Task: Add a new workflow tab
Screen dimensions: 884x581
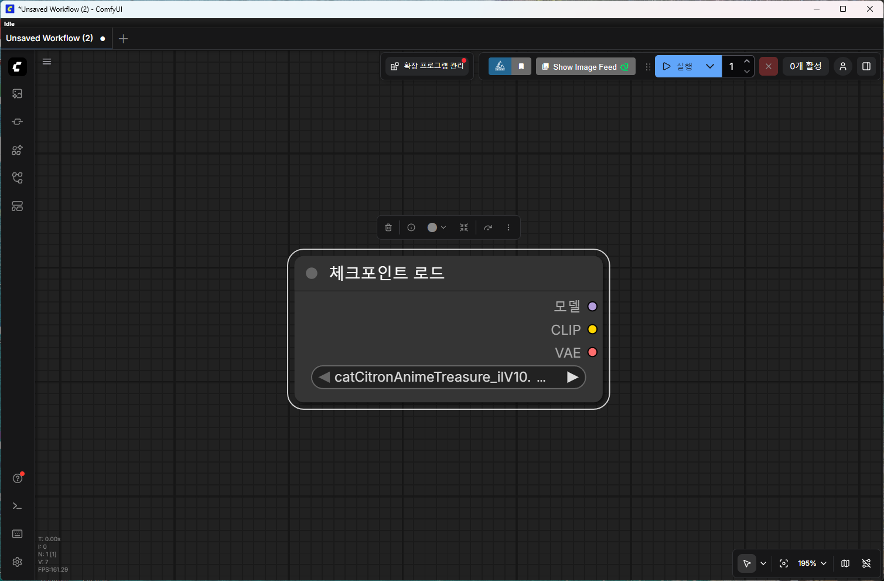Action: coord(123,39)
